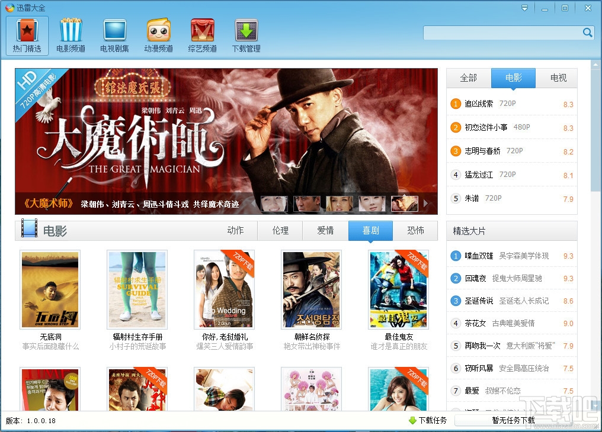
Task: Click the 《大魔术师》 banner title link
Action: [x=49, y=204]
